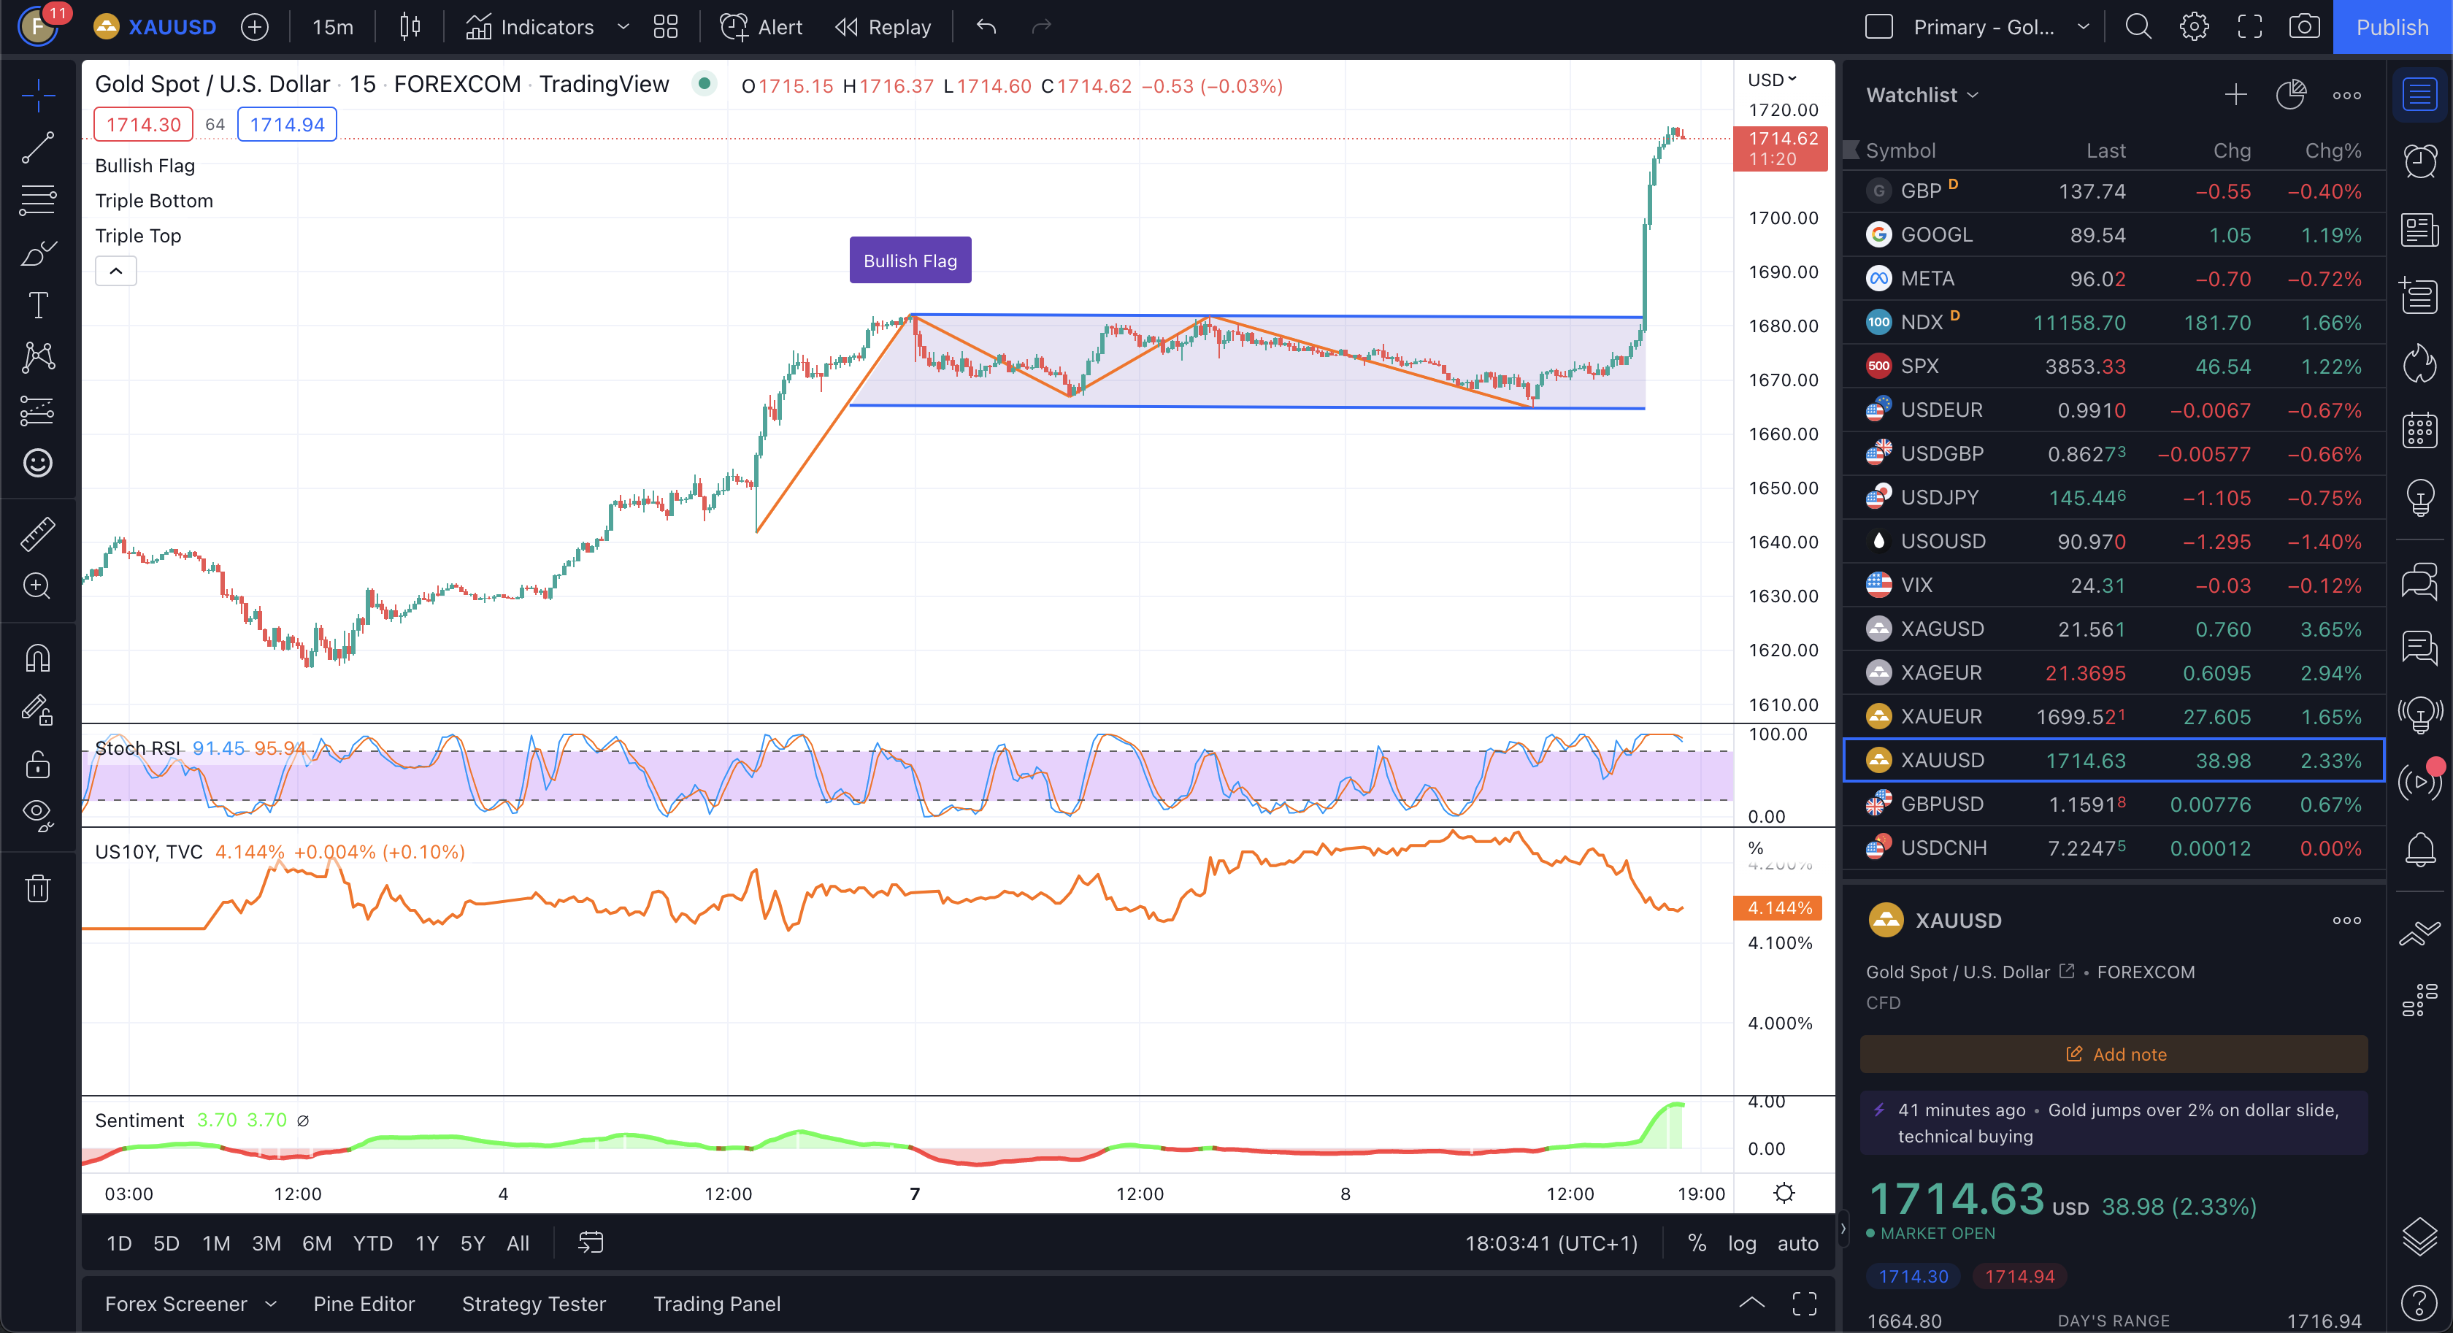Enable logarithmic scale with the log toggle
Image resolution: width=2453 pixels, height=1333 pixels.
1743,1242
